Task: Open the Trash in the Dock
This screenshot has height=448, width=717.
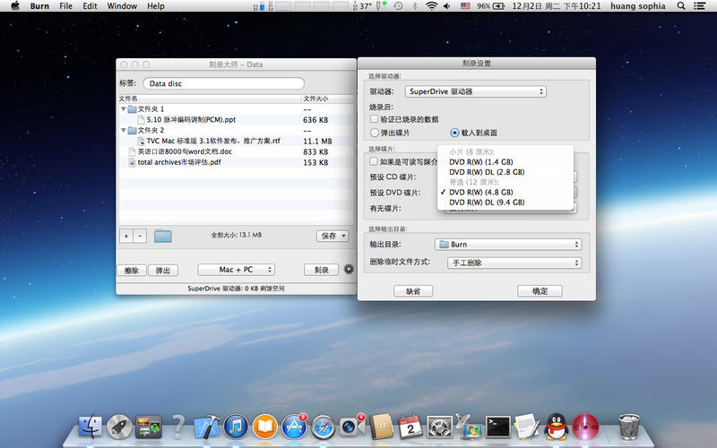Action: [630, 426]
